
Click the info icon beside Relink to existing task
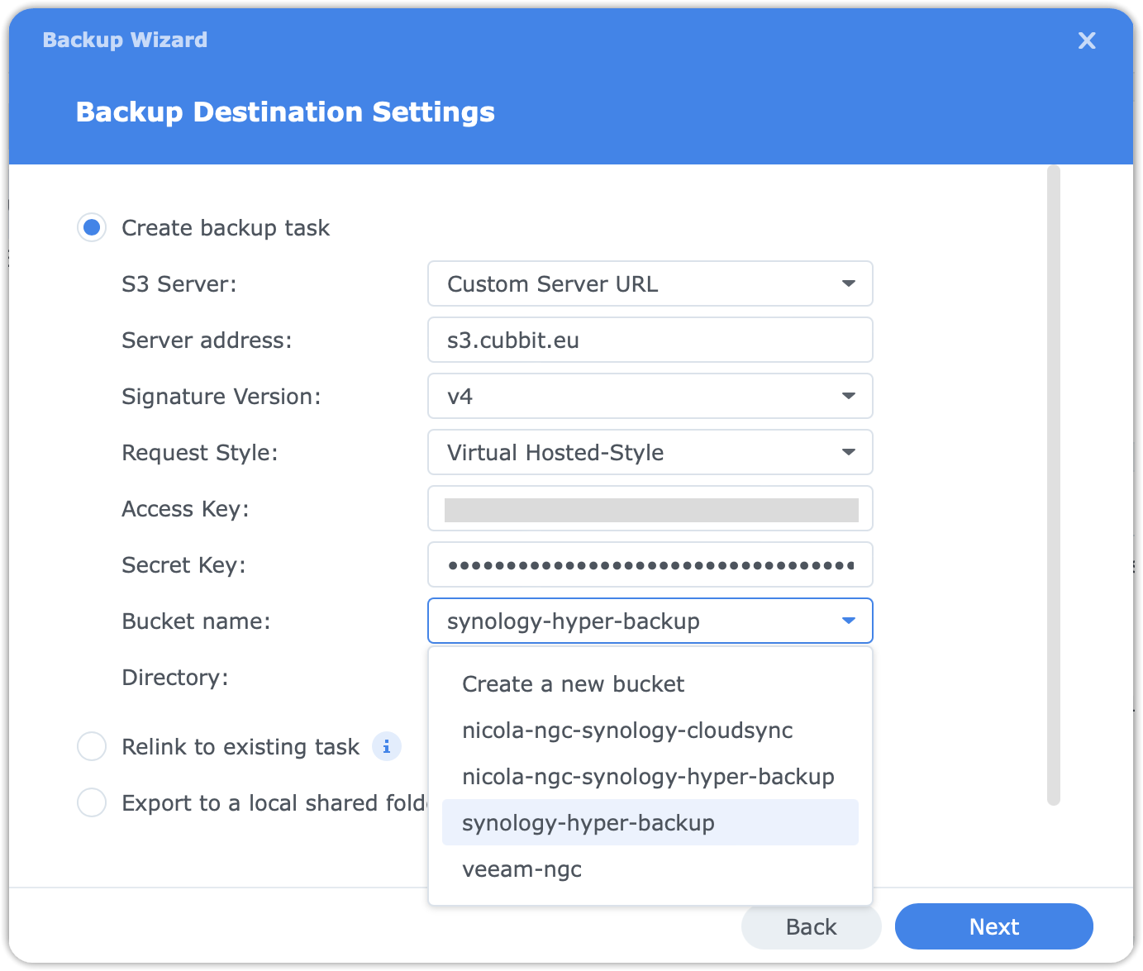pos(386,746)
